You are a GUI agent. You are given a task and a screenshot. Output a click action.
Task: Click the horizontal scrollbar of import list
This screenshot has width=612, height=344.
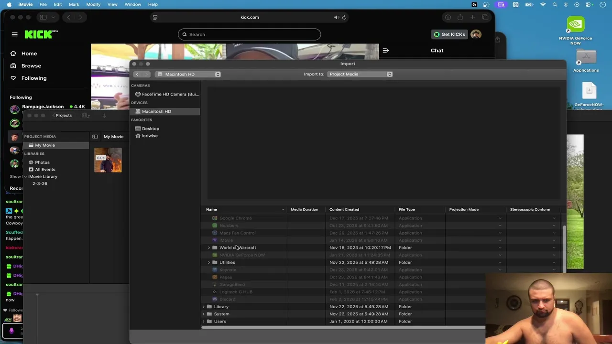pos(343,327)
